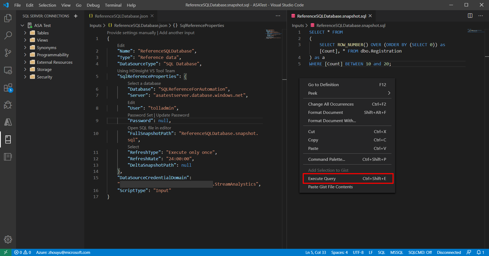Click the Add another input link
489x256 pixels.
pyautogui.click(x=177, y=33)
